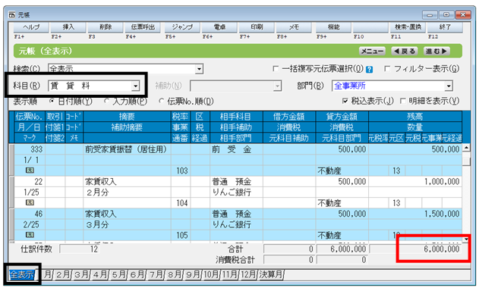
Task: Open the 部門 dropdown showing 全事業所
Action: [448, 86]
